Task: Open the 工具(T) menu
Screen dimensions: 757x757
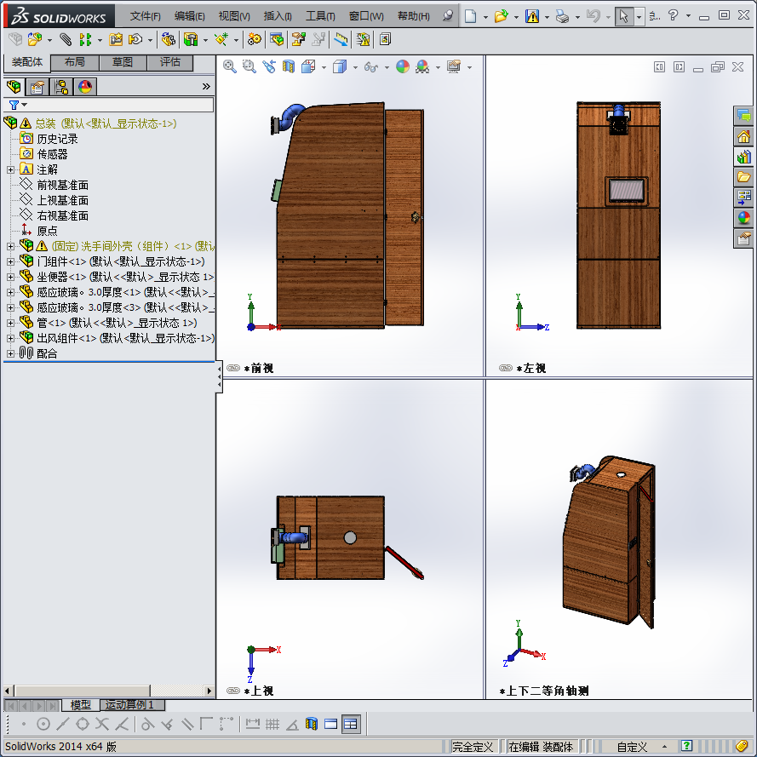Action: 320,16
